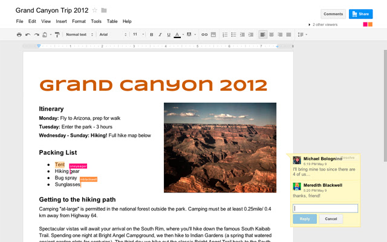The image size is (387, 242).
Task: Toggle bold formatting
Action: (152, 34)
